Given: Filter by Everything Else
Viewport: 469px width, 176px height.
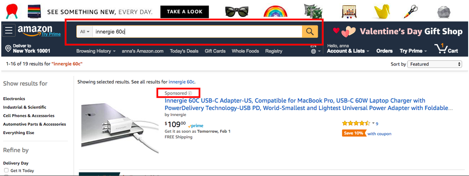Looking at the screenshot, I should [x=18, y=133].
